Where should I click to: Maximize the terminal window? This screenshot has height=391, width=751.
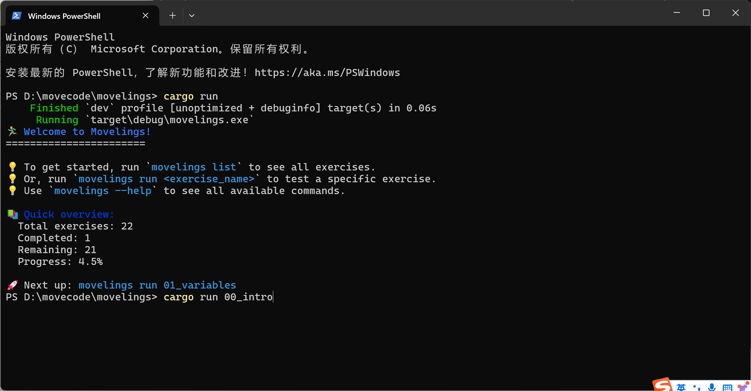point(706,13)
